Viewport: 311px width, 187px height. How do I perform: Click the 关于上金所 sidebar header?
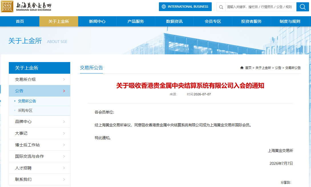(x=39, y=68)
